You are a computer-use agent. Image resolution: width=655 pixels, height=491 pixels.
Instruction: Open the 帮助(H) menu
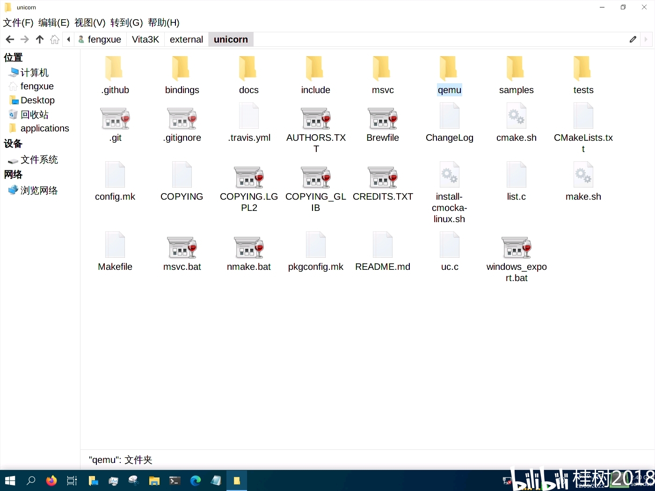163,23
